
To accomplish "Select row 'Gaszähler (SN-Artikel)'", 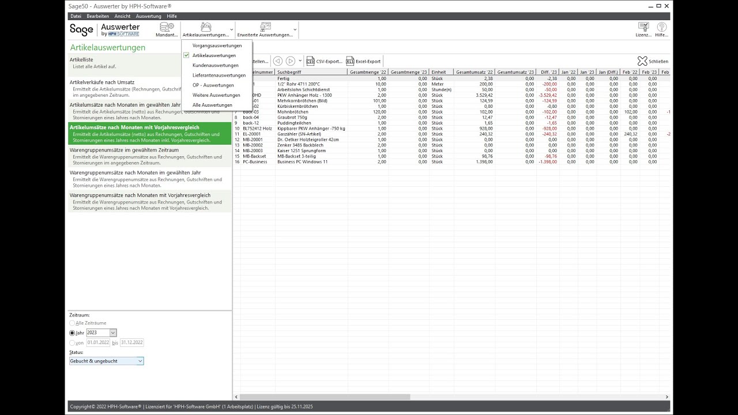I will click(x=451, y=134).
